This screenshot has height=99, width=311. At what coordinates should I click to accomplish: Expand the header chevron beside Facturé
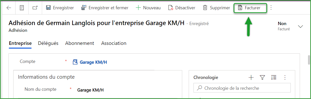tap(300, 26)
